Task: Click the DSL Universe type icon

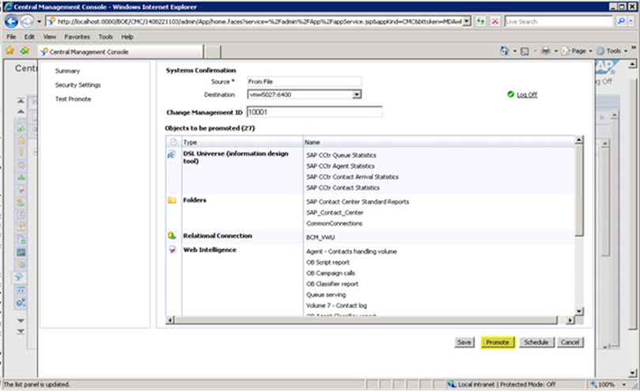Action: pos(172,155)
